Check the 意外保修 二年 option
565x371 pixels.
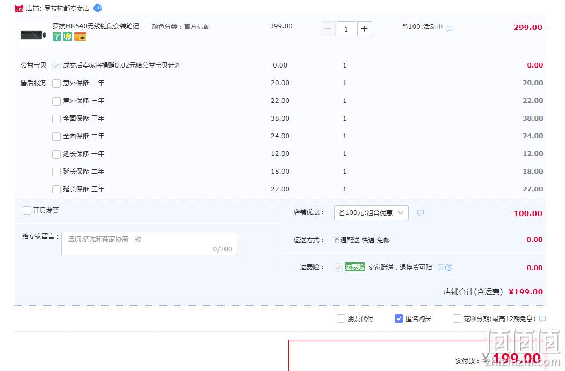[56, 84]
